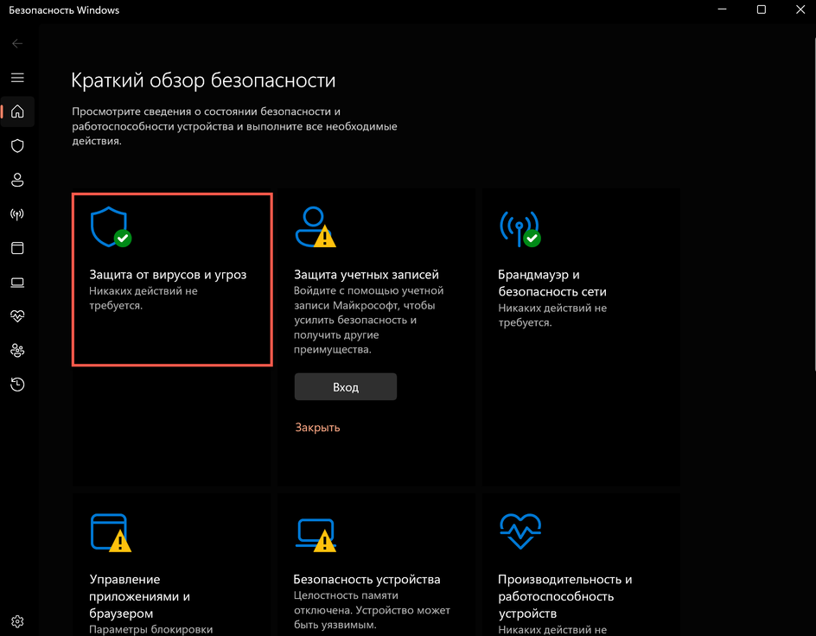This screenshot has height=636, width=816.
Task: Open app and browser control sidebar icon
Action: coord(17,248)
